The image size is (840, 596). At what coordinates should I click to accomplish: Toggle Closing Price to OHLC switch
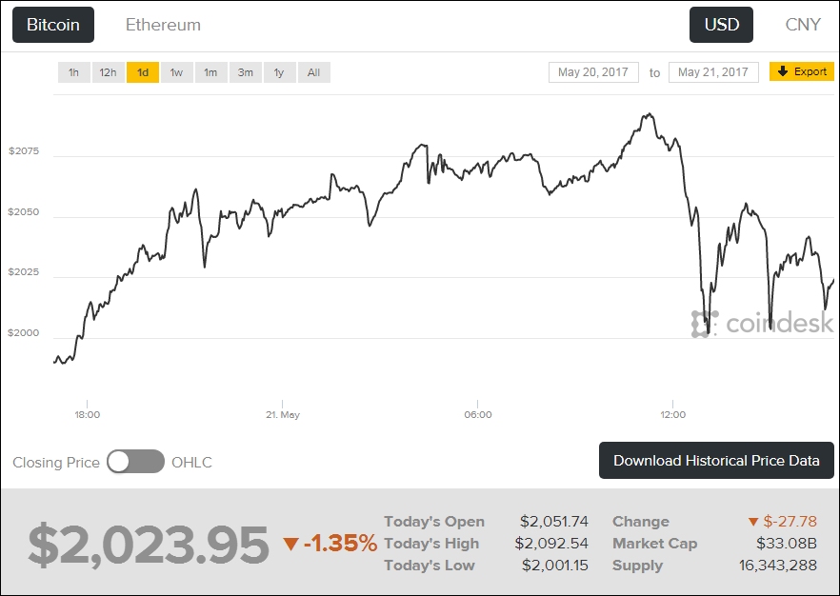(x=135, y=462)
